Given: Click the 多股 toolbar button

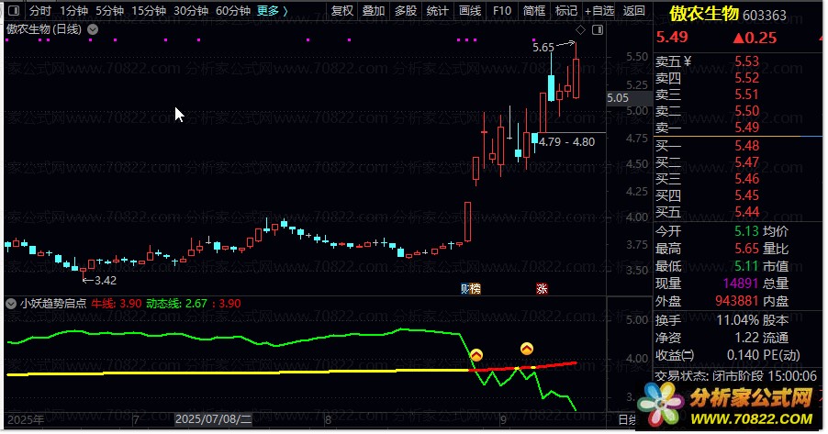Looking at the screenshot, I should click(406, 11).
